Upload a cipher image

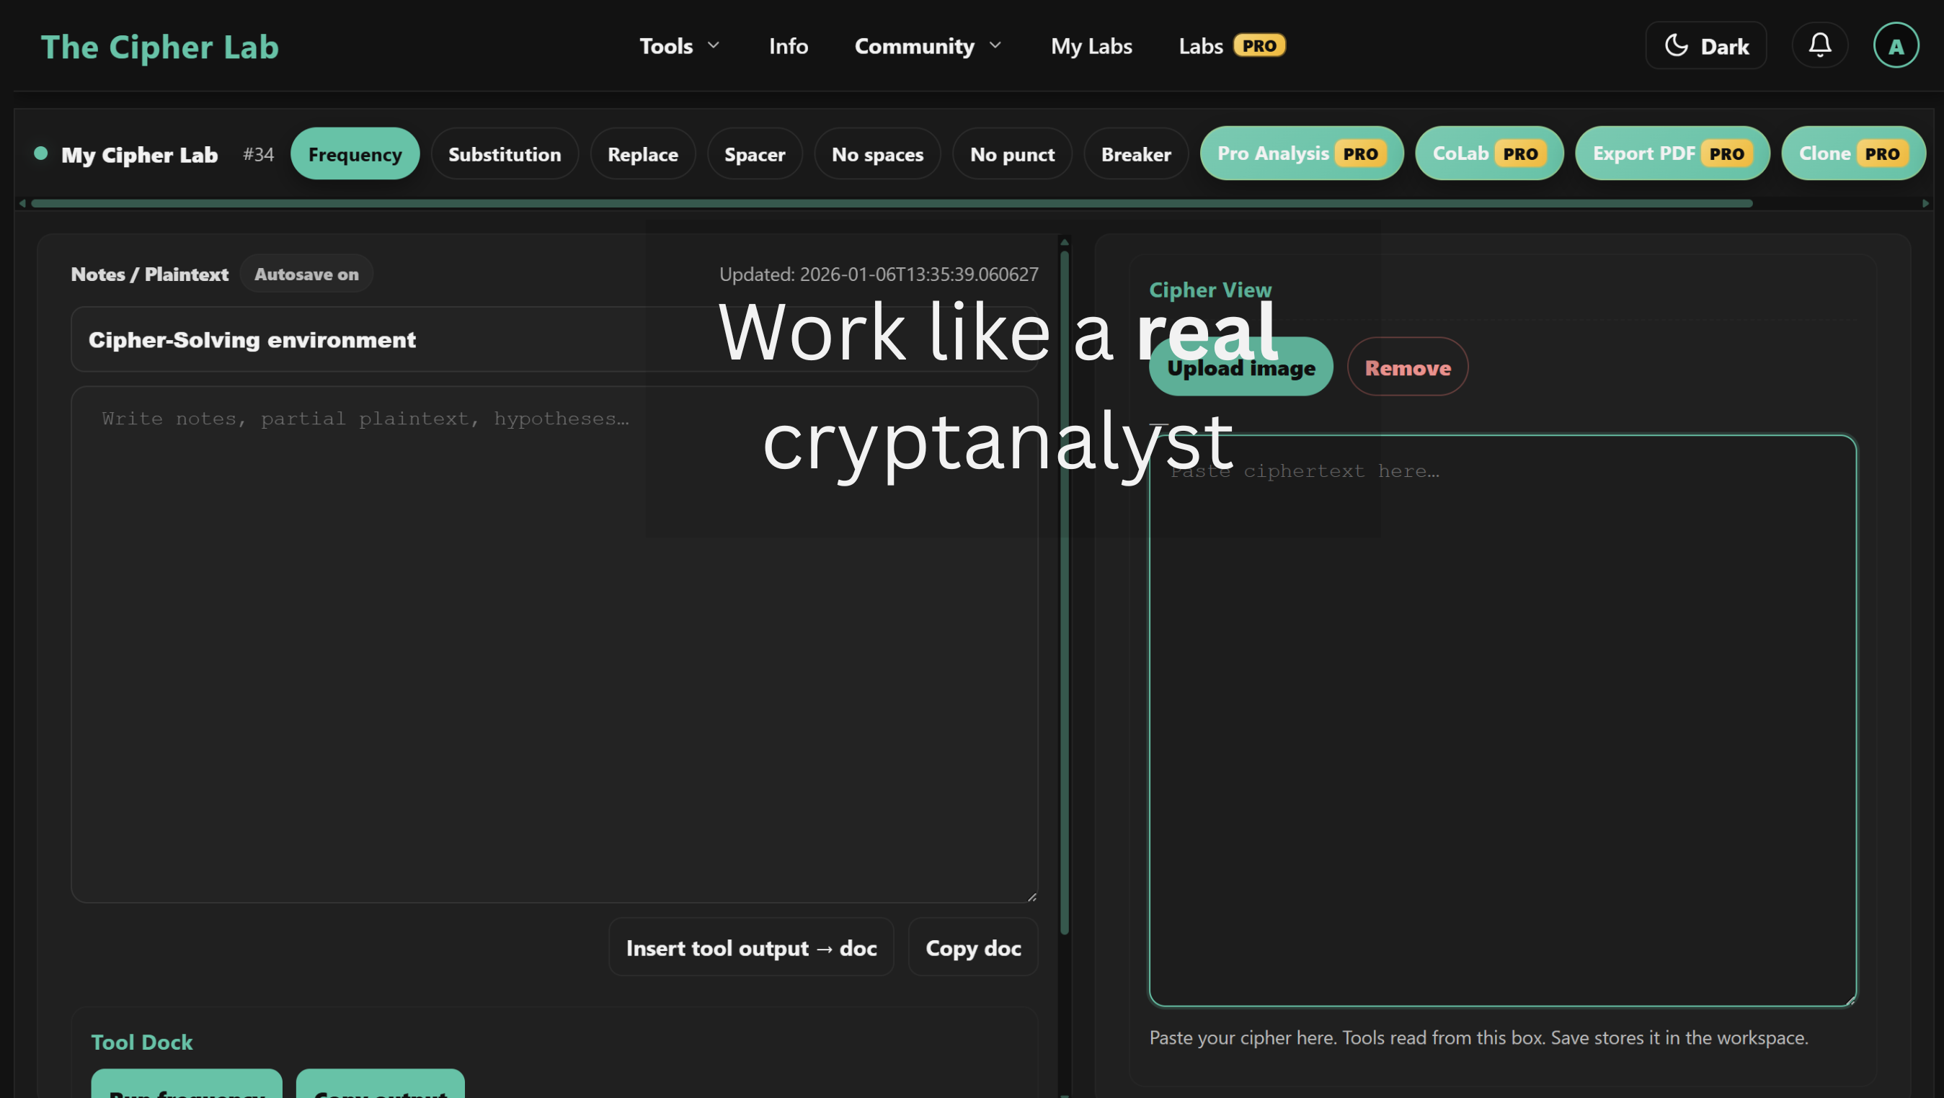[1240, 367]
